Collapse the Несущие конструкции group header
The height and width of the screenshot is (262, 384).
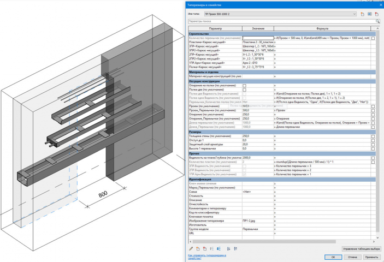tap(282, 81)
